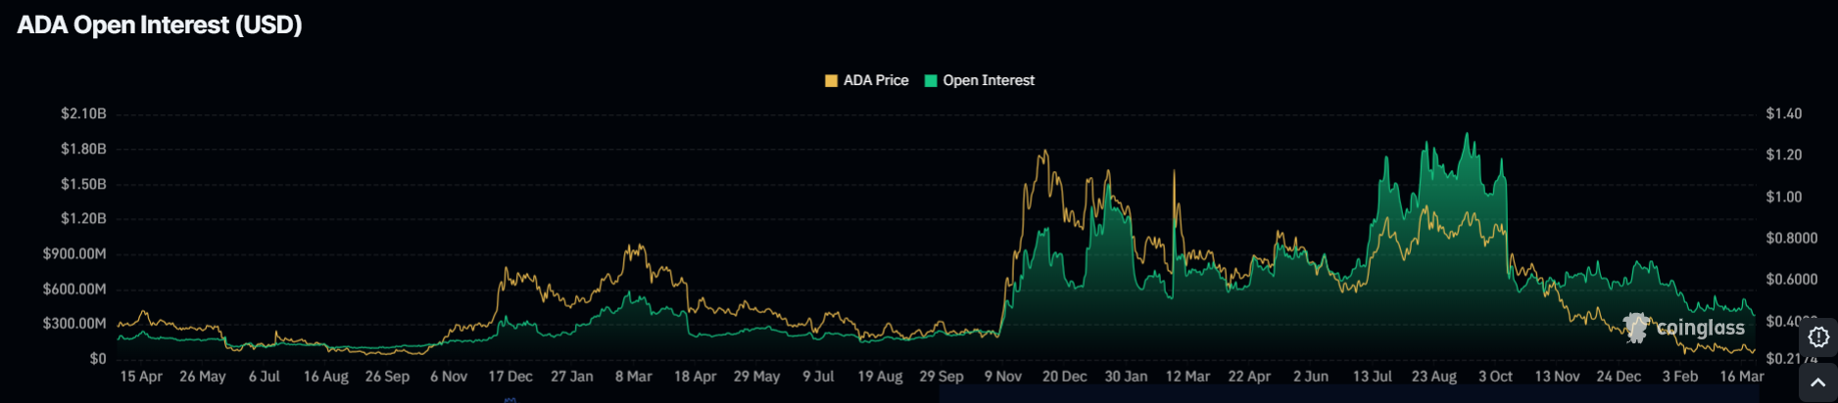Click the 13 Nov date label

[x=1558, y=377]
